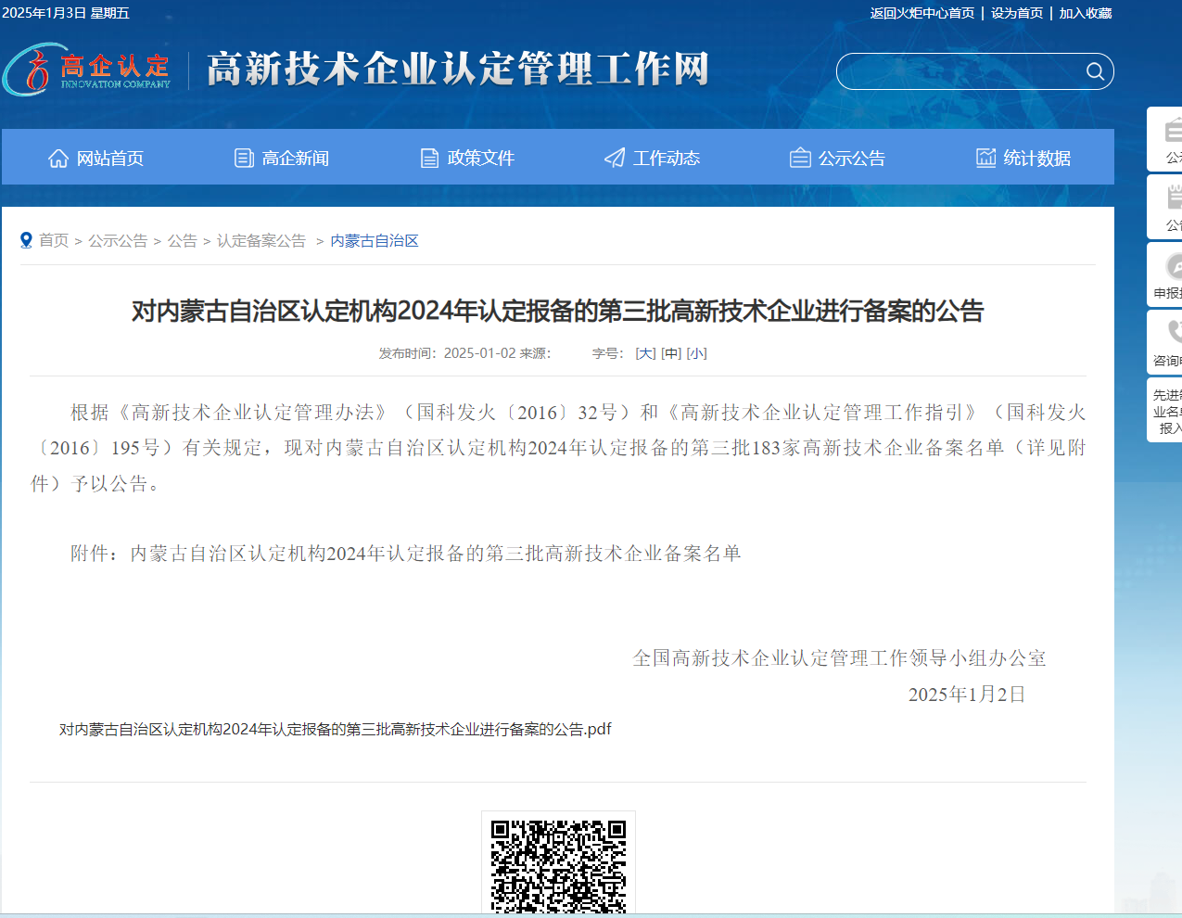
Task: Click the search magnifier icon
Action: point(1095,72)
